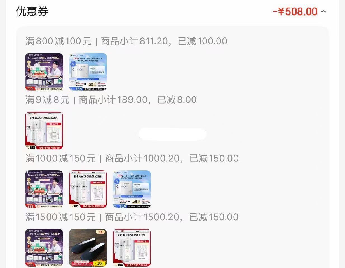
Task: Select the 满1500减150元 coupon label
Action: click(x=60, y=217)
